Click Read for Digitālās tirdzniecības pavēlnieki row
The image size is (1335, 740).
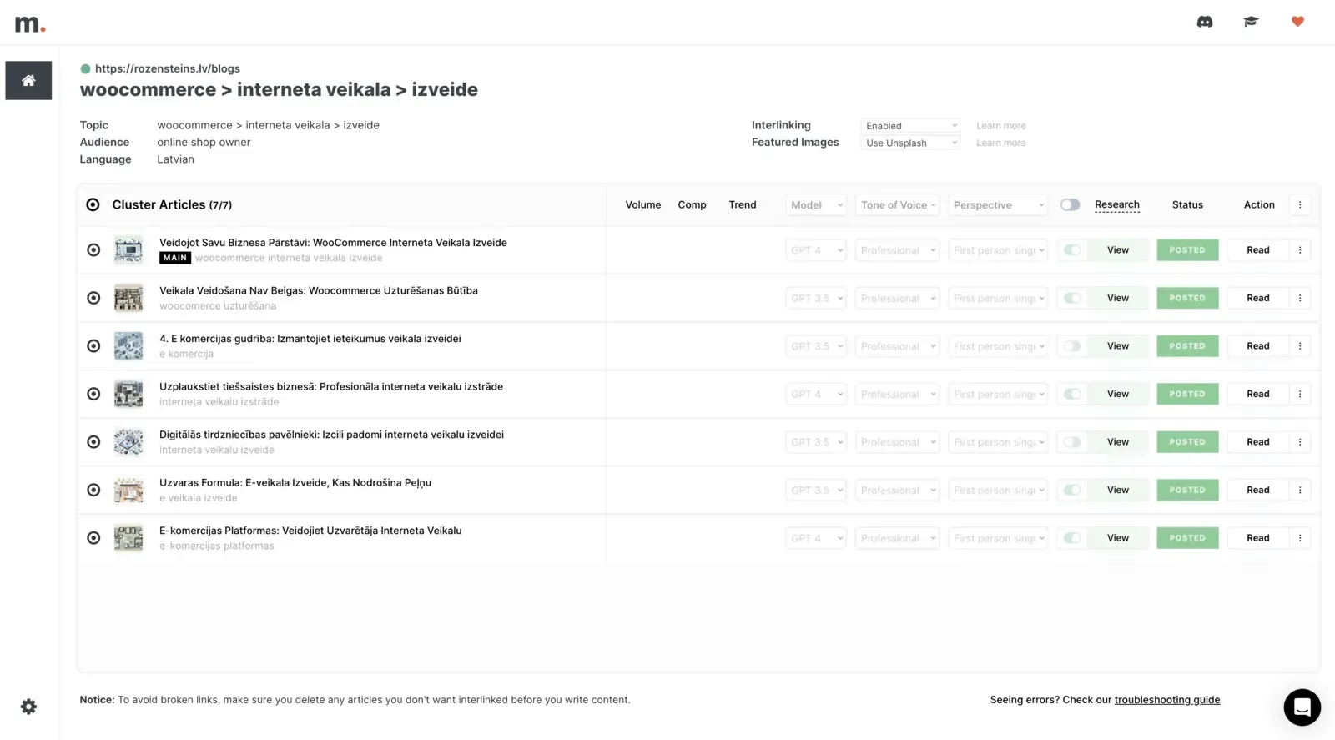pyautogui.click(x=1257, y=442)
